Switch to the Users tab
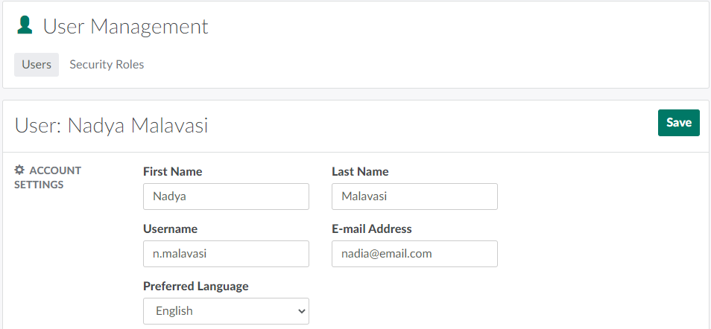 pyautogui.click(x=37, y=65)
